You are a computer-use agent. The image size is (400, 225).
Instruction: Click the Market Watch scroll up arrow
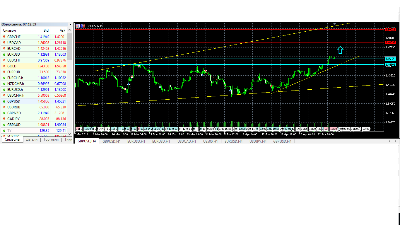[70, 30]
